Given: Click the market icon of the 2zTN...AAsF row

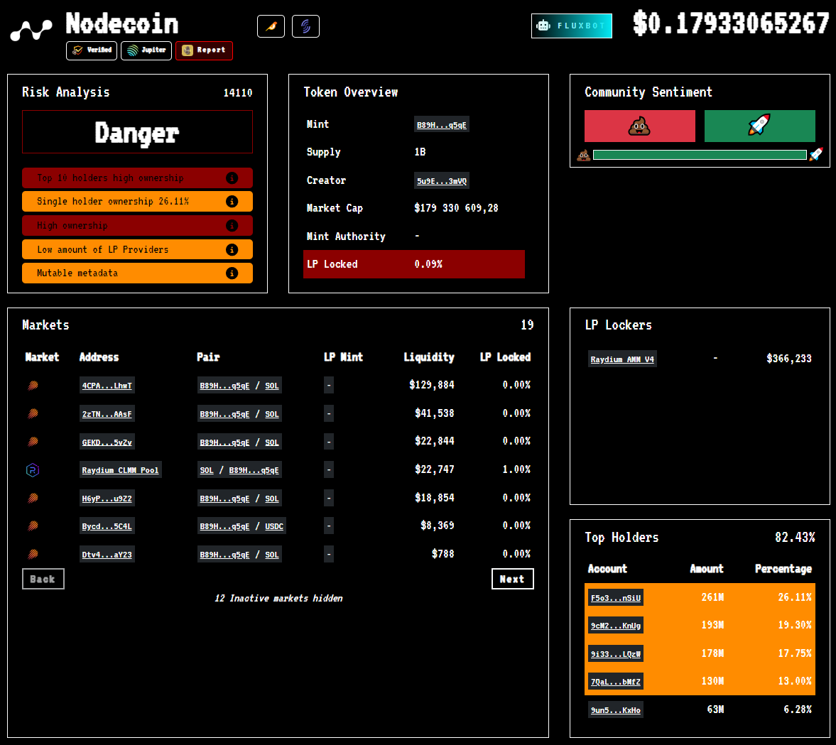Looking at the screenshot, I should [33, 413].
